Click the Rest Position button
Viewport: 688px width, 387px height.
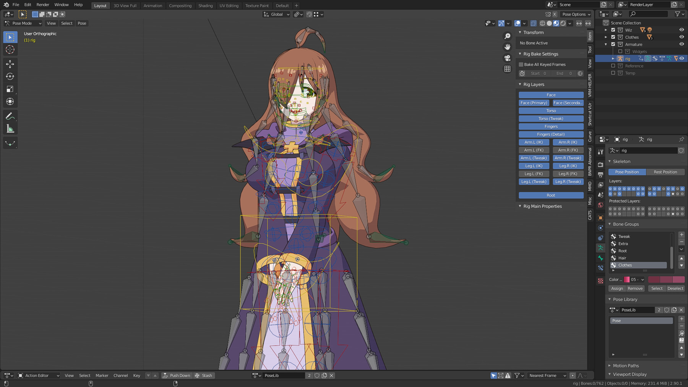click(665, 172)
